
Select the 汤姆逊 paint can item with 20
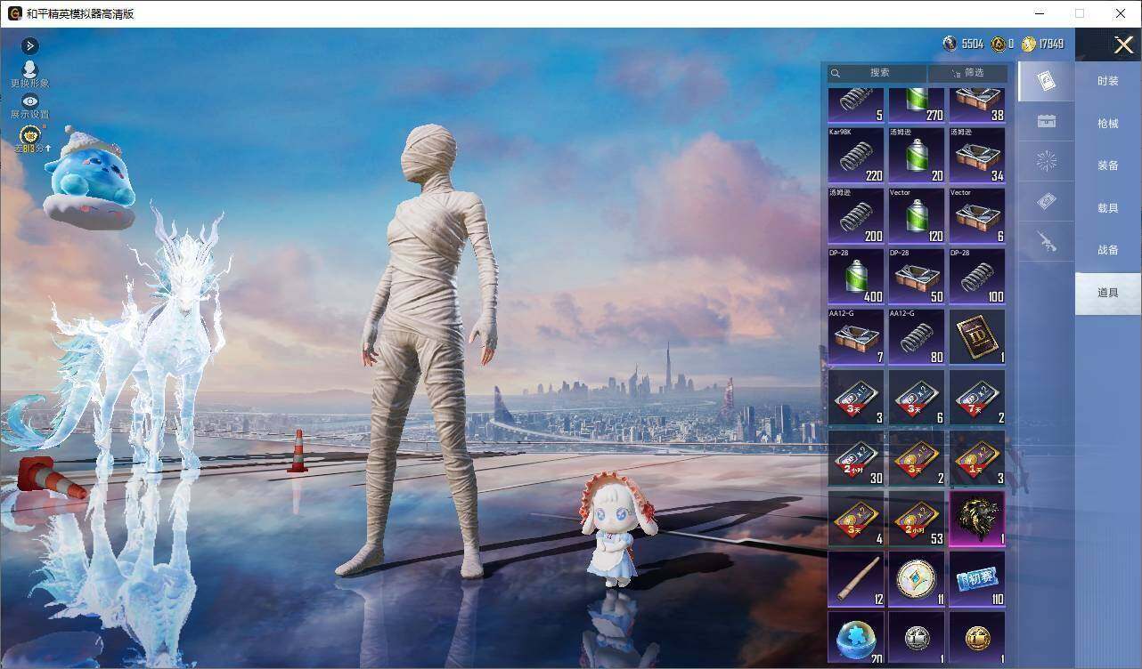(917, 155)
